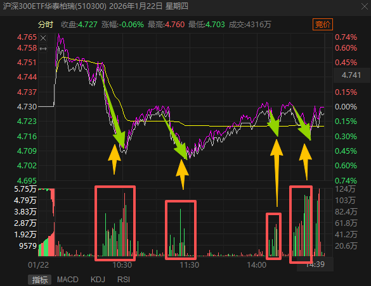
Task: Click the 4.765 top price label
Action: pos(27,37)
